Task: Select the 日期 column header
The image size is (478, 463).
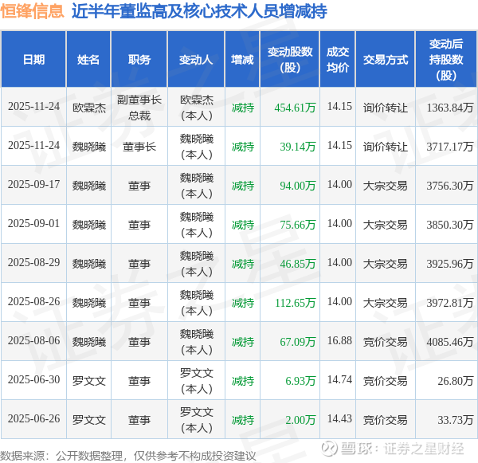Action: click(33, 60)
